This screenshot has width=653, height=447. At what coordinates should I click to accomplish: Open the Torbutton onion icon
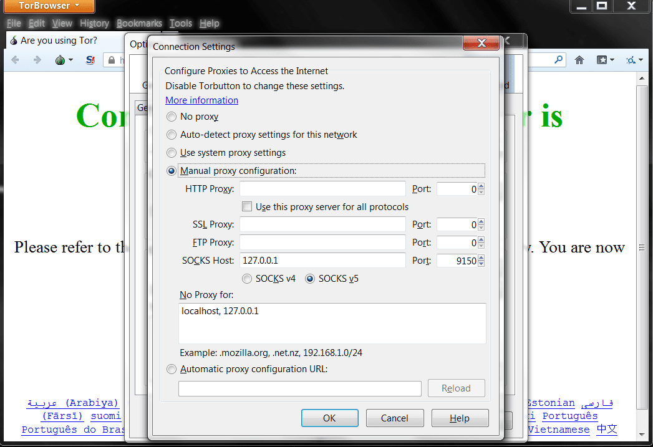60,60
